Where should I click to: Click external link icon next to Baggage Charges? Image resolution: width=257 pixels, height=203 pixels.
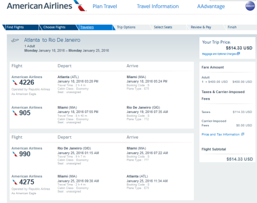238,54
